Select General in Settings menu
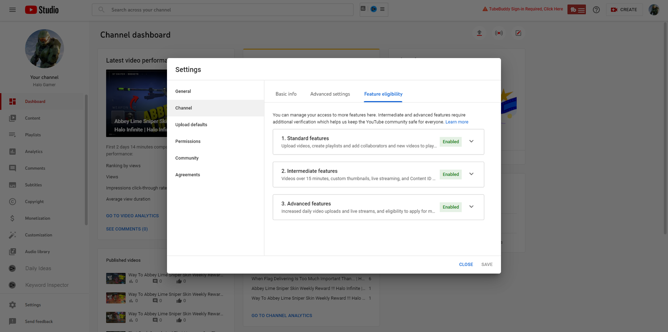668x332 pixels. [215, 91]
